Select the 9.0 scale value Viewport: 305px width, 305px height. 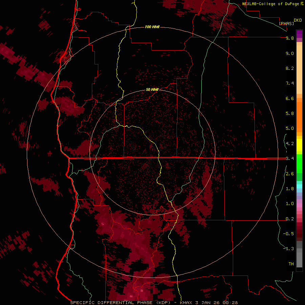[x=290, y=53]
